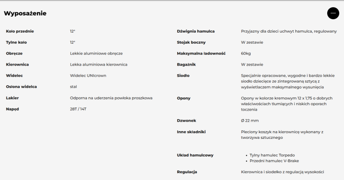The height and width of the screenshot is (180, 344).
Task: Click the Bagażnik specification label
Action: click(187, 65)
